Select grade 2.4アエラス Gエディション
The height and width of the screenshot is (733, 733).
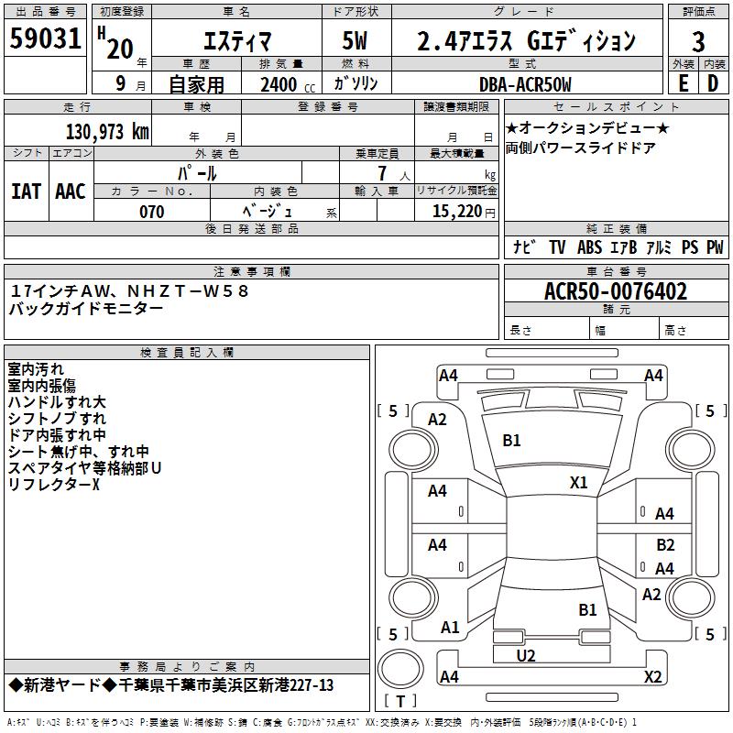(526, 40)
